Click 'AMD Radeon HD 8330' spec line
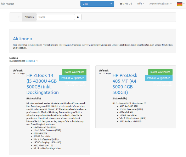 click(130, 121)
